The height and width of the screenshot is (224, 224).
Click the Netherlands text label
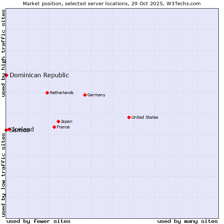point(61,93)
